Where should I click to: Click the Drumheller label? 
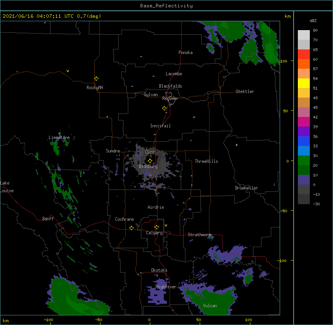246,188
